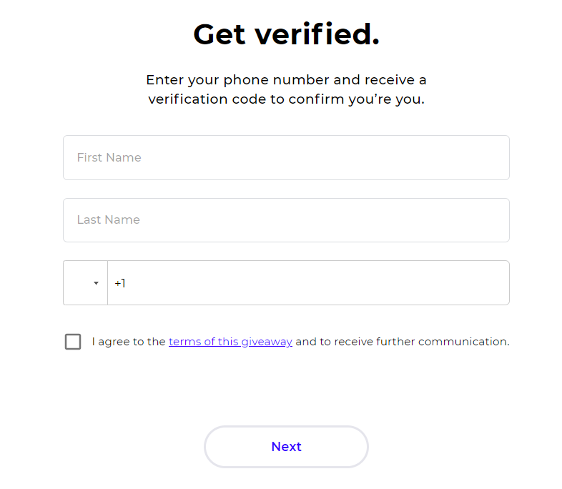The width and height of the screenshot is (562, 489).
Task: Click the 'I agree to the' label text
Action: (129, 342)
